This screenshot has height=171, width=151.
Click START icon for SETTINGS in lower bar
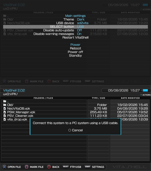pos(88,167)
